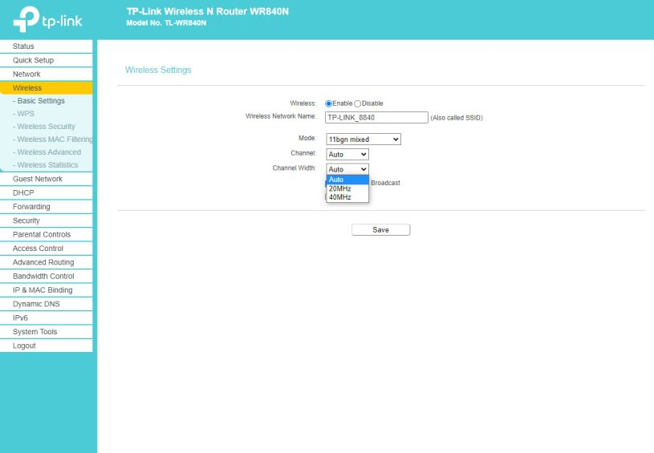Click Logout in the sidebar
Viewport: 654px width, 453px height.
pos(47,346)
